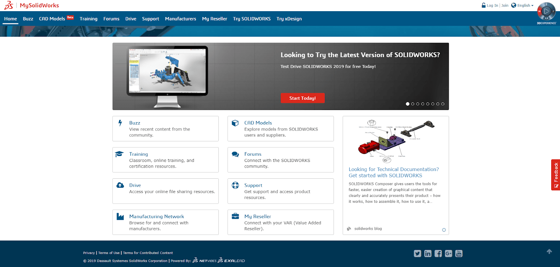Click the globe language icon
The width and height of the screenshot is (560, 267).
pos(513,5)
